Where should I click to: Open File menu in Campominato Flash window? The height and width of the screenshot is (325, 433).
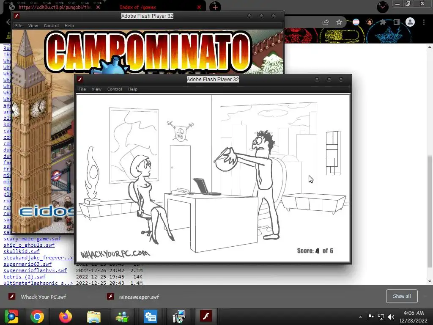pyautogui.click(x=19, y=25)
